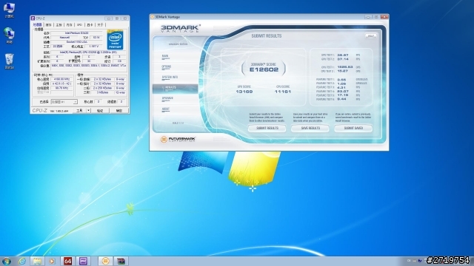Switch to the SPD tab in CPU-Z
Screen dimensions: 474x266
[x=79, y=24]
